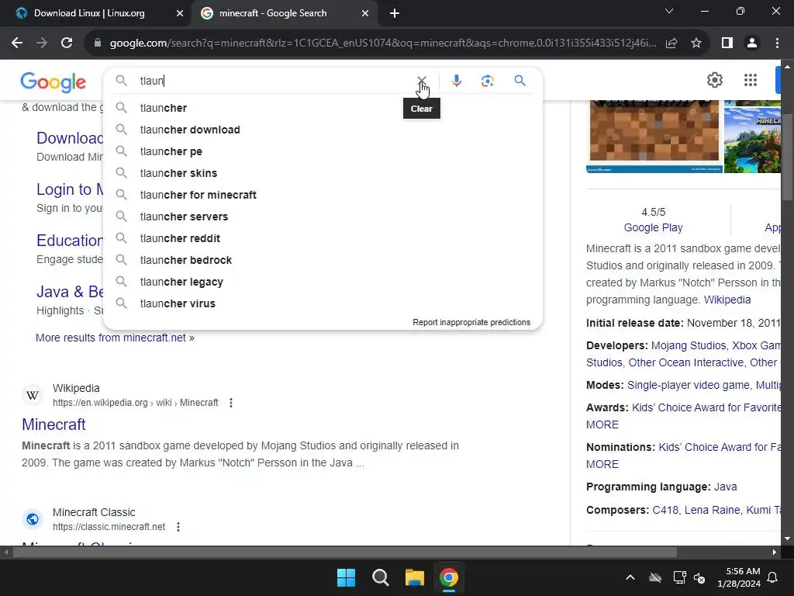Choose suggestion "tlauncher download"
The height and width of the screenshot is (596, 794).
click(323, 130)
